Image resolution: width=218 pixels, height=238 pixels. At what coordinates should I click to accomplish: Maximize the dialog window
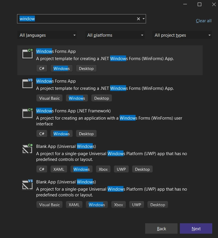pos(199,4)
